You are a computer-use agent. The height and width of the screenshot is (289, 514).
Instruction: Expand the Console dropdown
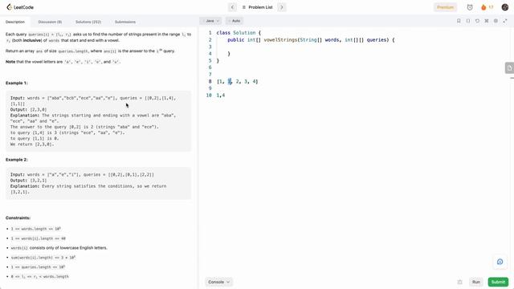[x=218, y=282]
